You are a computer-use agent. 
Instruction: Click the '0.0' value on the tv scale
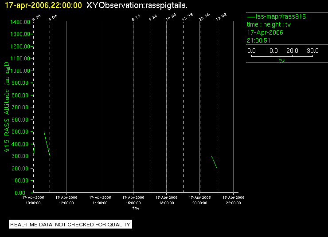[251, 51]
